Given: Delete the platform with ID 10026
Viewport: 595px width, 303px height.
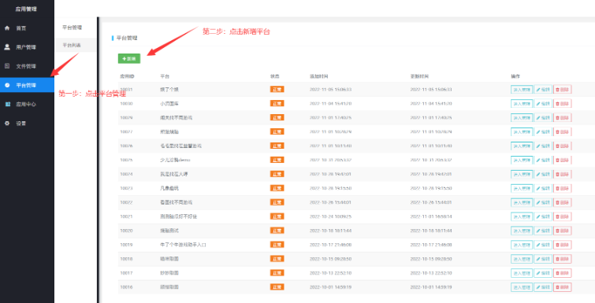Looking at the screenshot, I should coord(563,146).
